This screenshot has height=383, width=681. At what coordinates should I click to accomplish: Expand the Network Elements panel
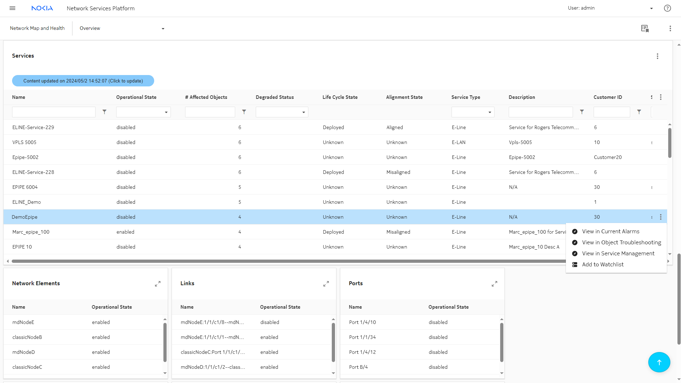(x=158, y=284)
